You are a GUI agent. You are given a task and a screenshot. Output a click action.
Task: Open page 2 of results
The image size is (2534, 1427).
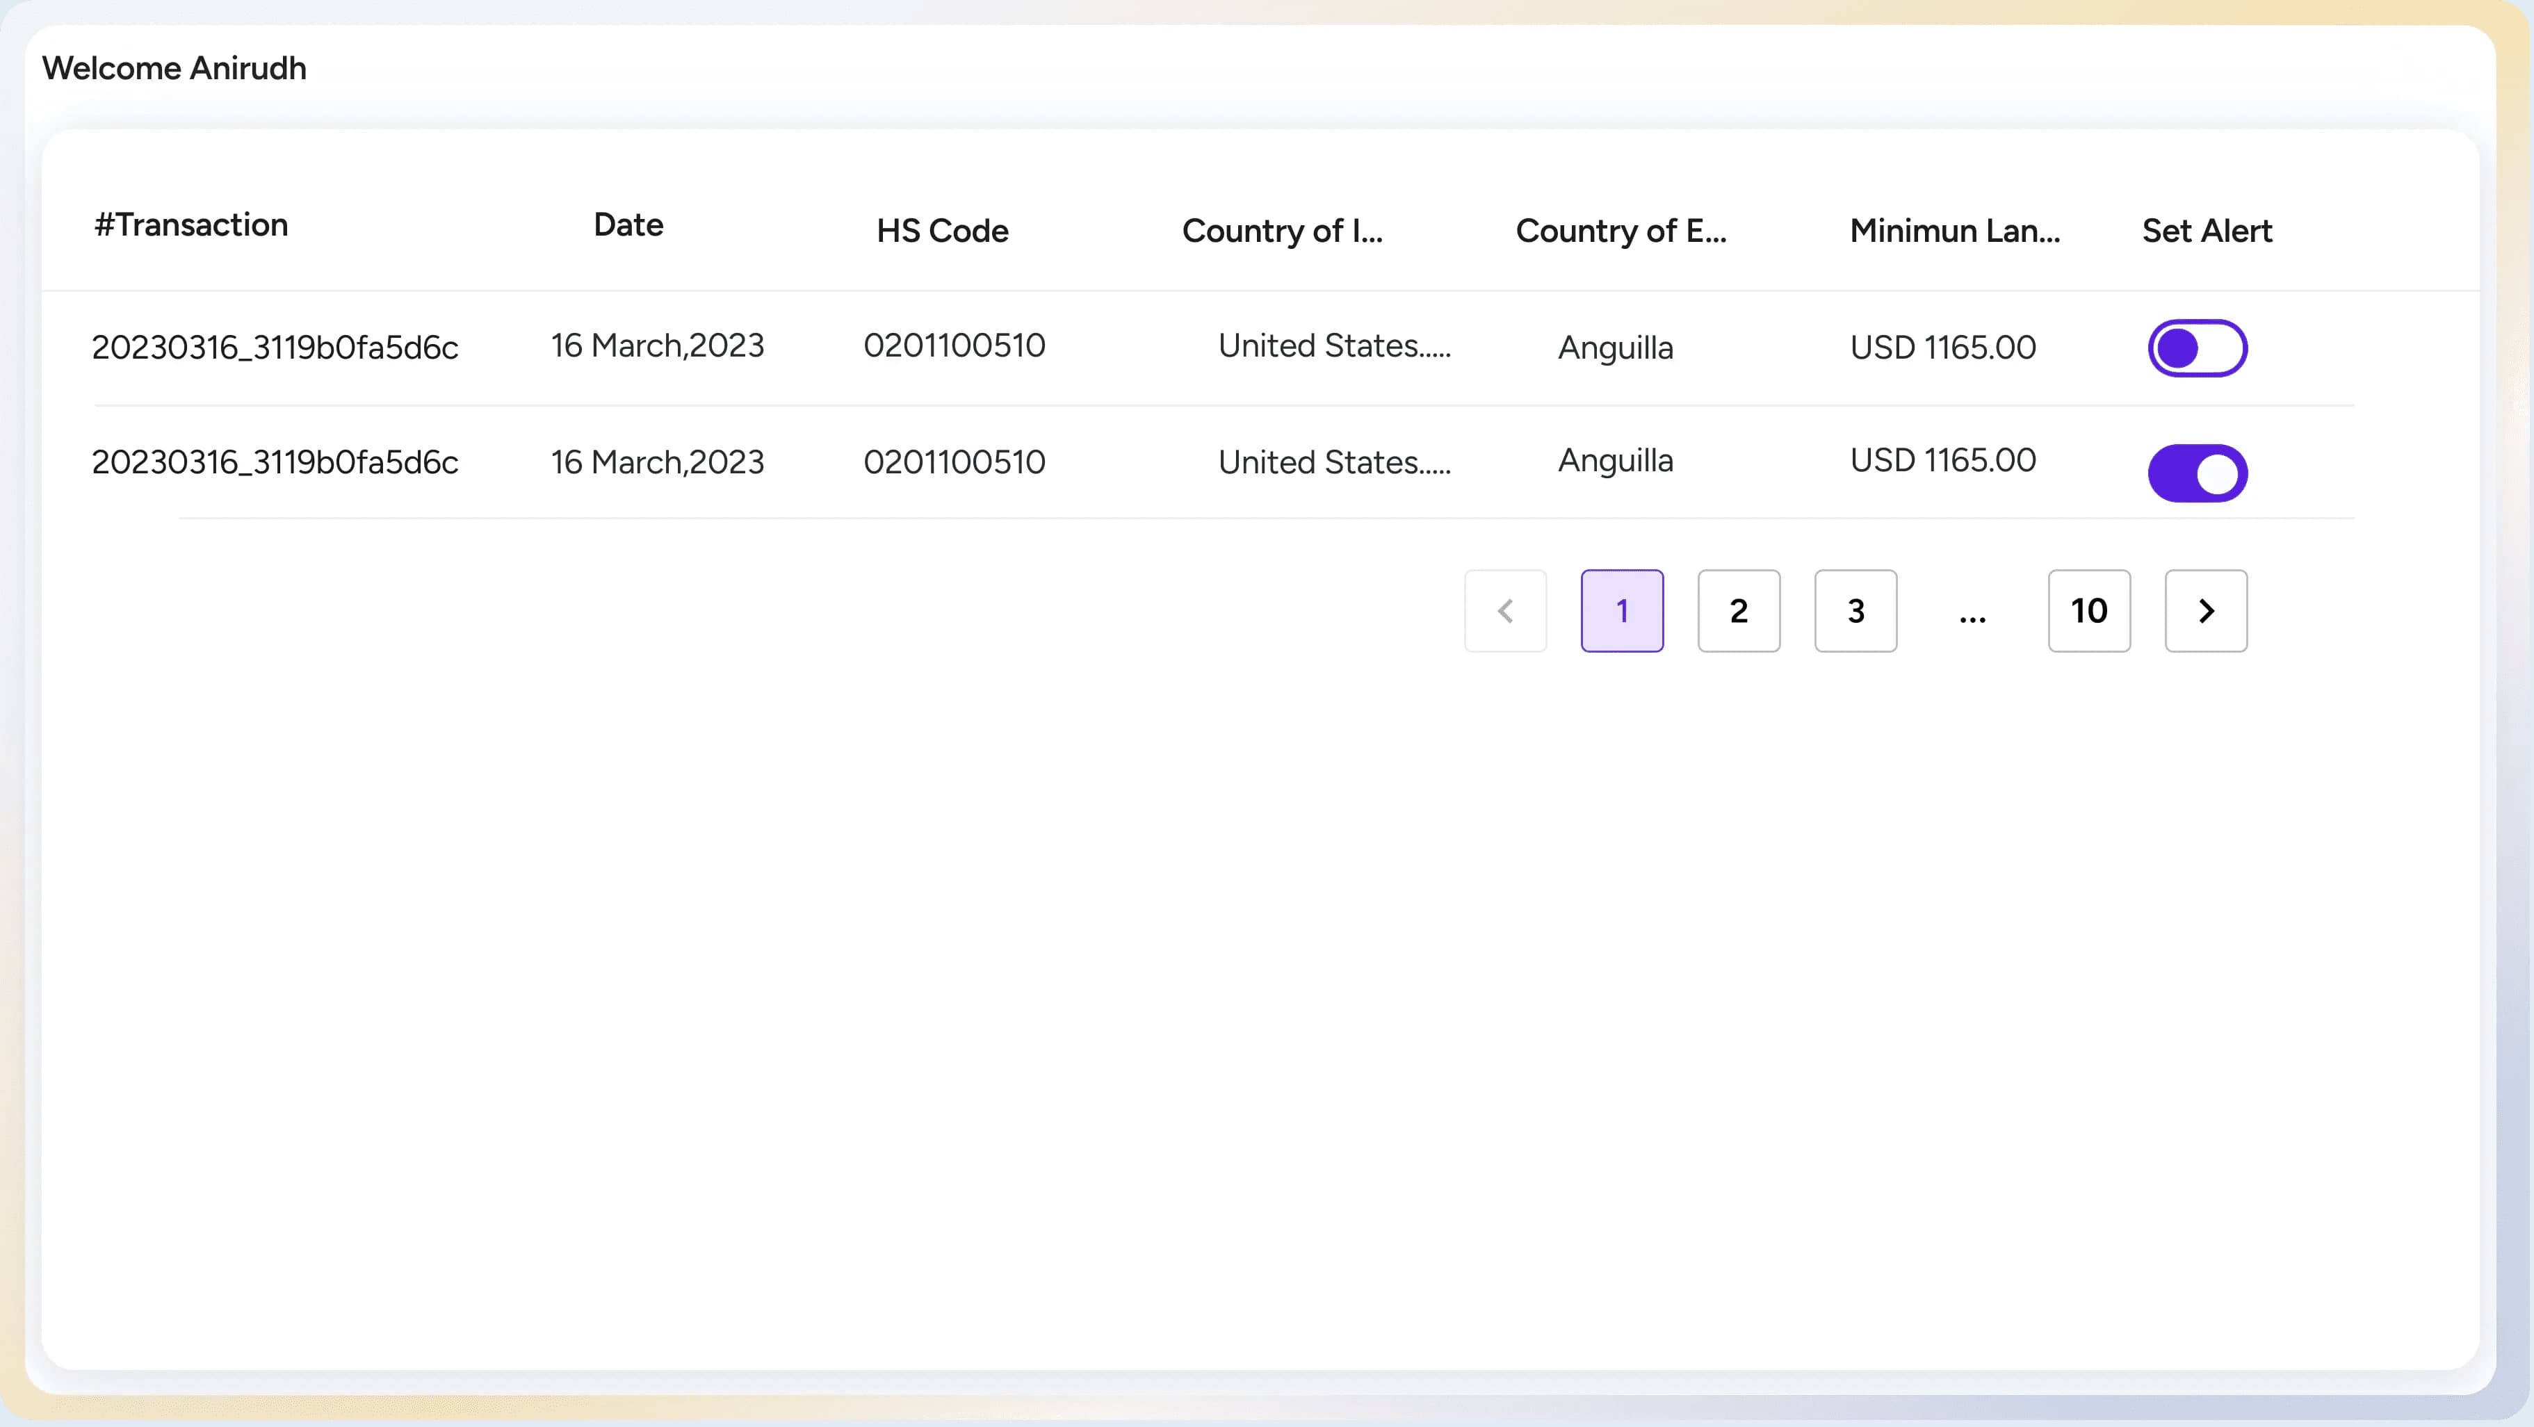(1738, 611)
